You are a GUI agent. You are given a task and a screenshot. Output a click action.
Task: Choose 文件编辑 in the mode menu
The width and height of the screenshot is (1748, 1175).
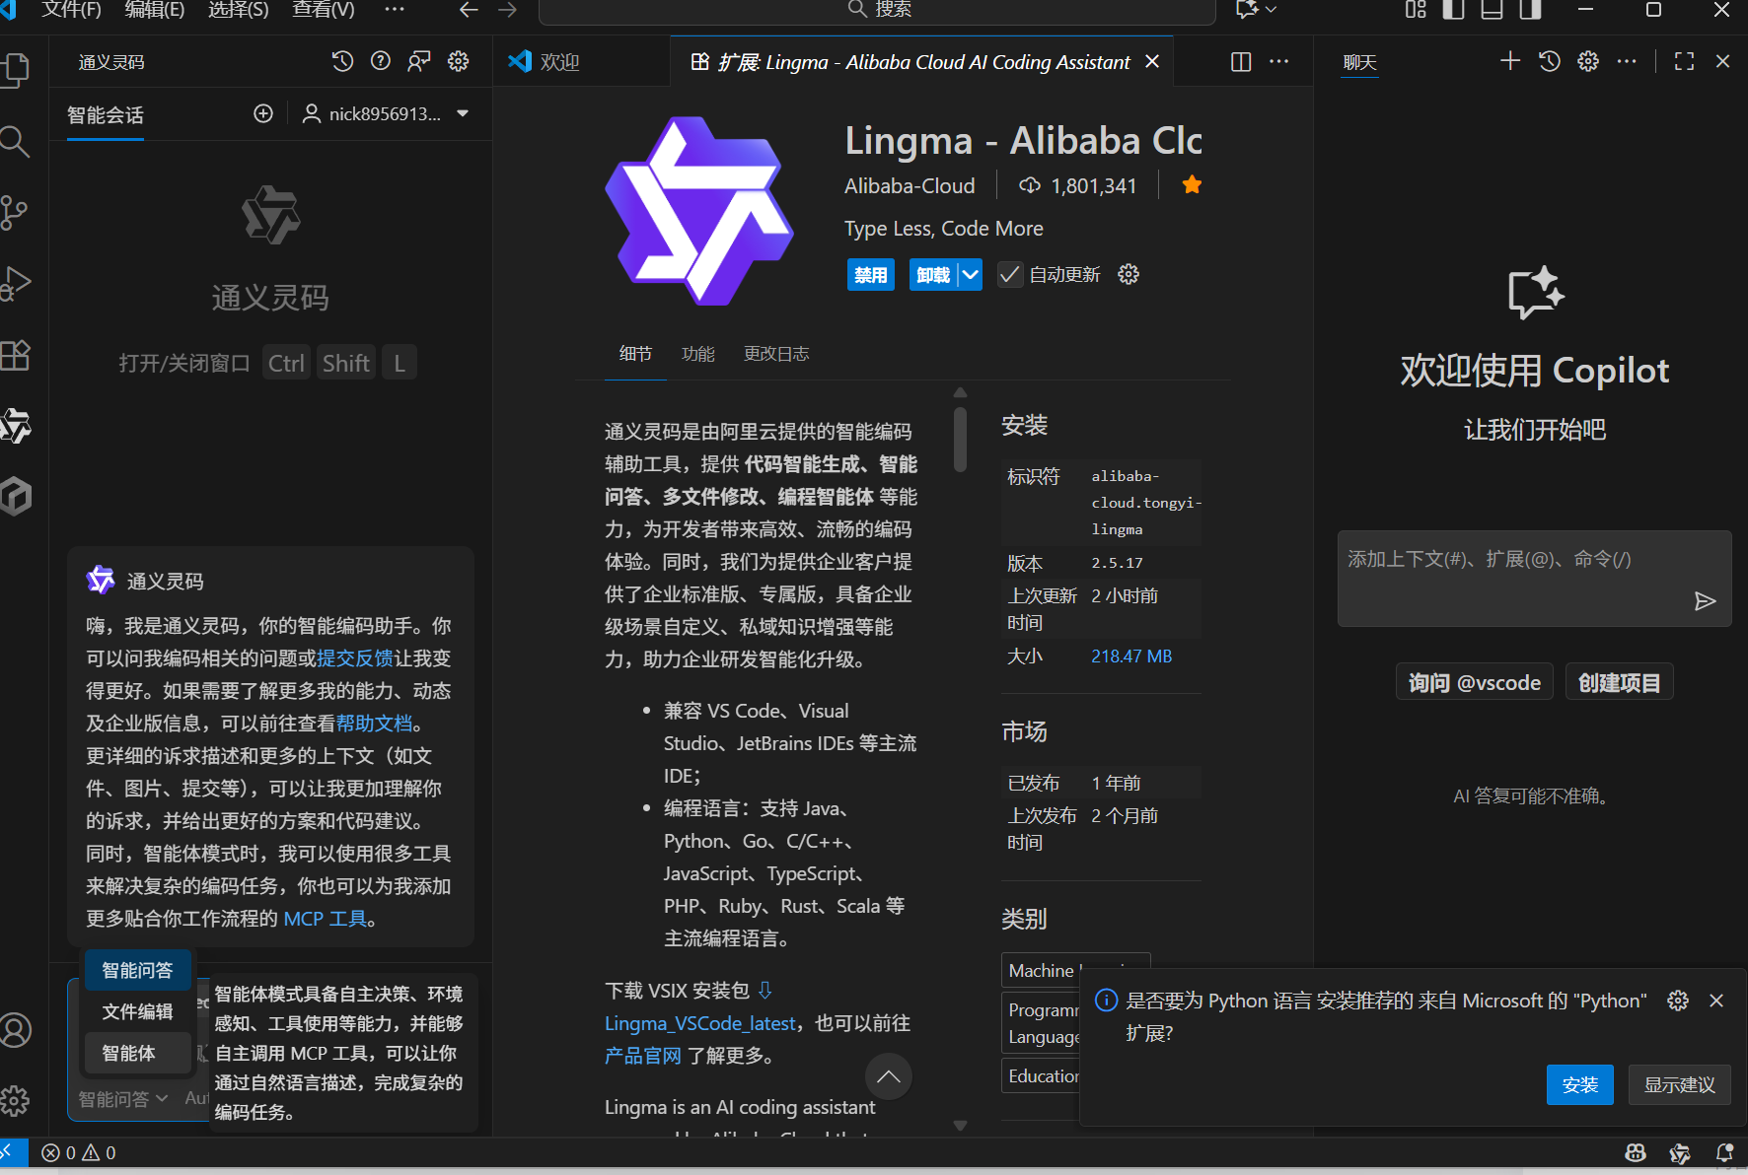coord(138,1011)
